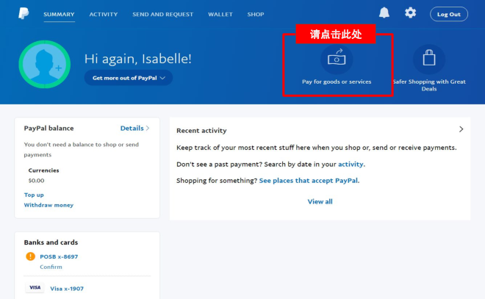485x299 pixels.
Task: Click View all in Recent activity
Action: [320, 201]
